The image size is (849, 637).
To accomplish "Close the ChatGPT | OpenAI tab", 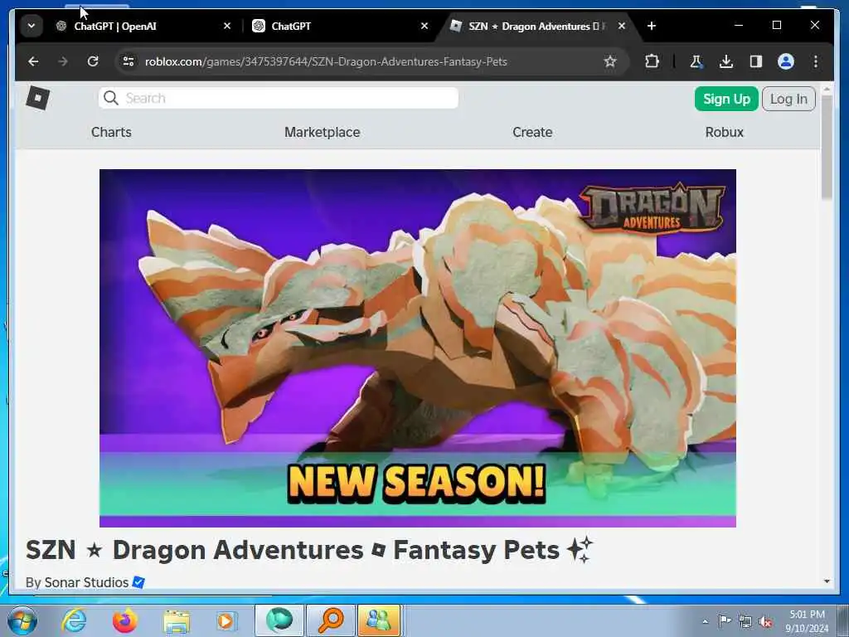I will point(227,26).
